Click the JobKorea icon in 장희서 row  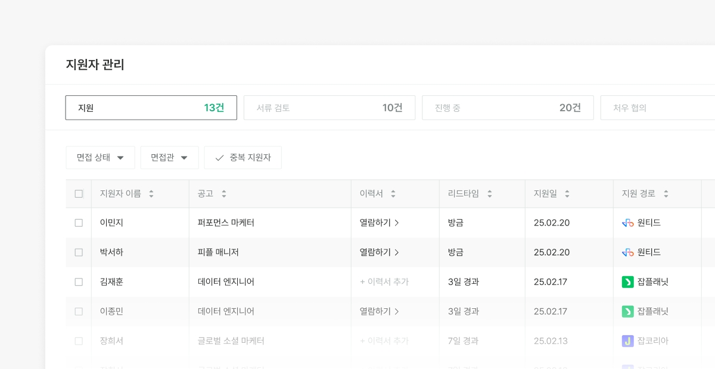(627, 341)
